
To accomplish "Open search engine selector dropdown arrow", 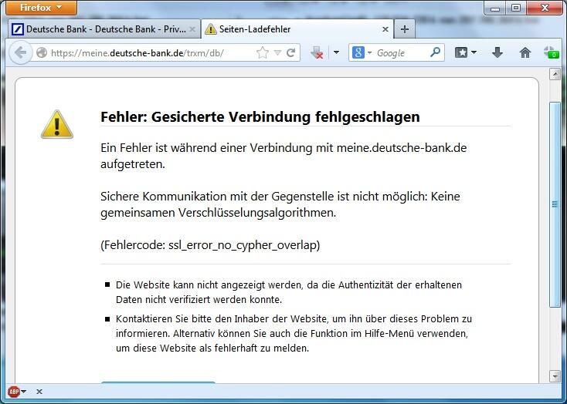I will coord(369,53).
